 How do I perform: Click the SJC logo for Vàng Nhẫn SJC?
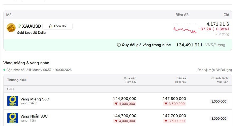(13, 118)
